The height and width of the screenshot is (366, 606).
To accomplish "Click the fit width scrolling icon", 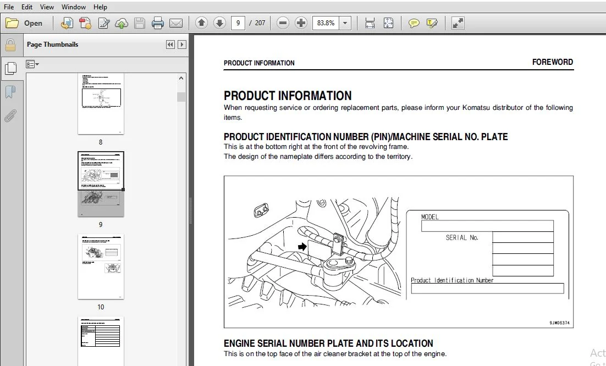I will click(370, 23).
